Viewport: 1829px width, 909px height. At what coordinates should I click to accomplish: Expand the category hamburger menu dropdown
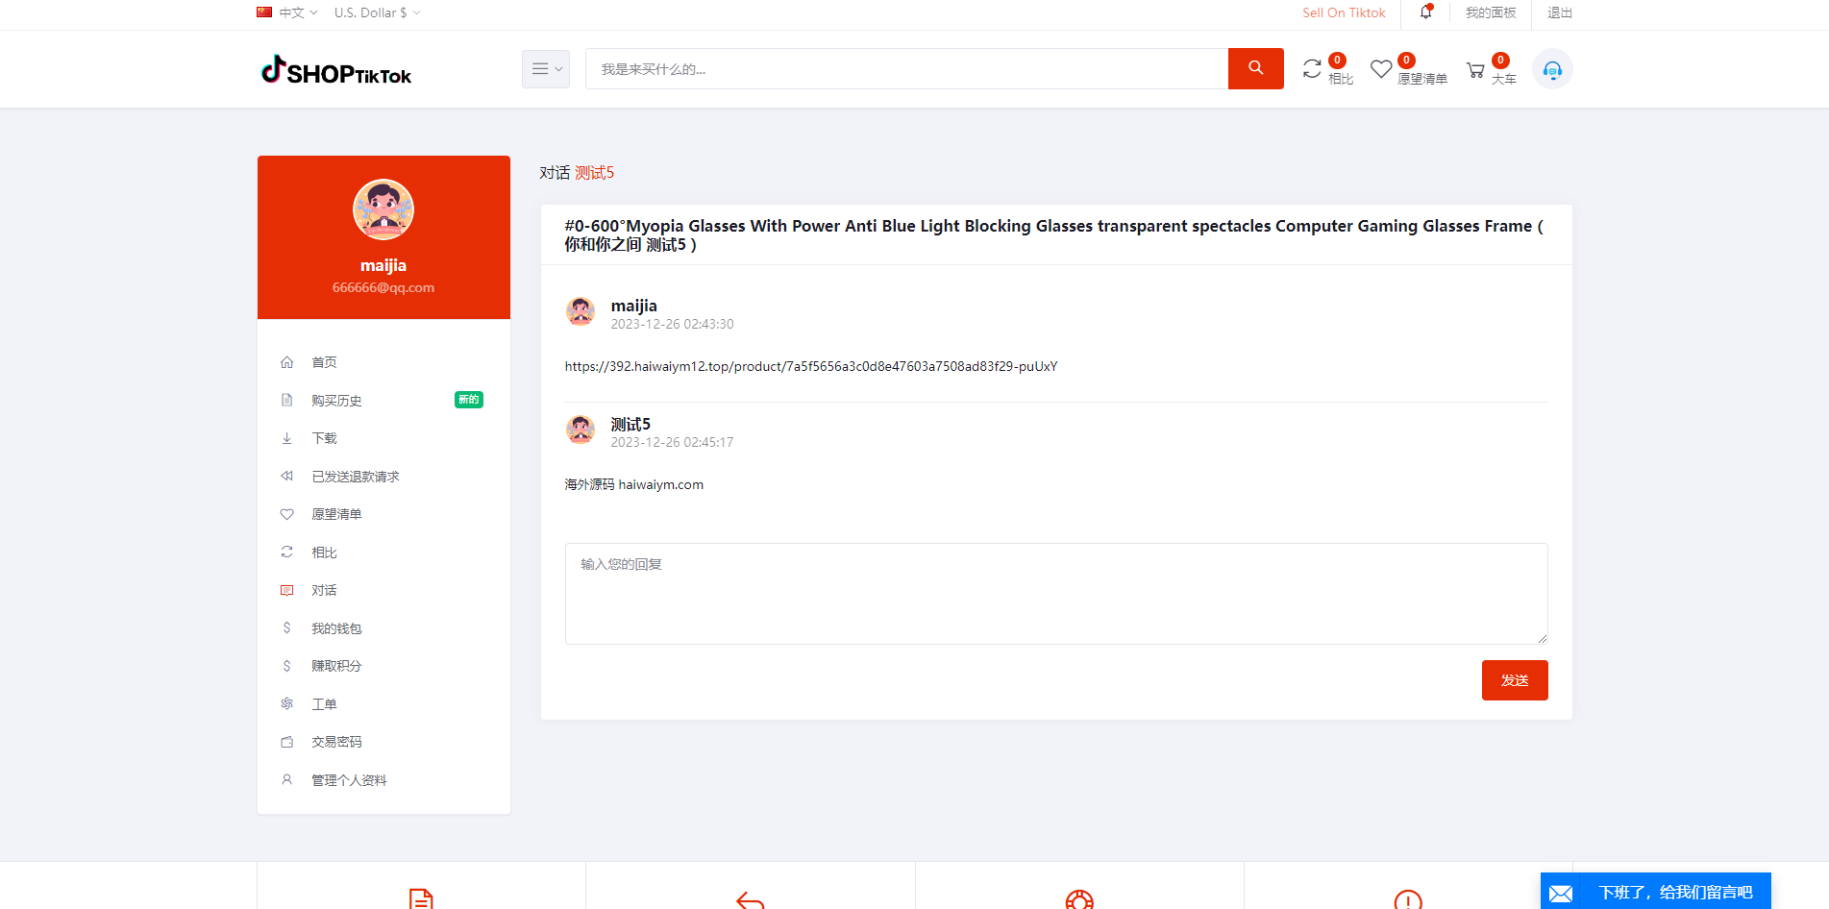546,69
